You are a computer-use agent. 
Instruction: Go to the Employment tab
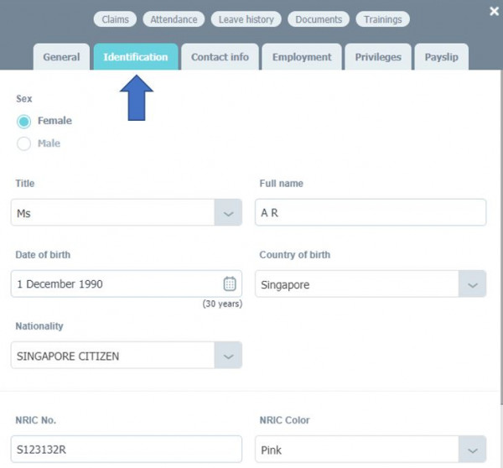coord(301,57)
